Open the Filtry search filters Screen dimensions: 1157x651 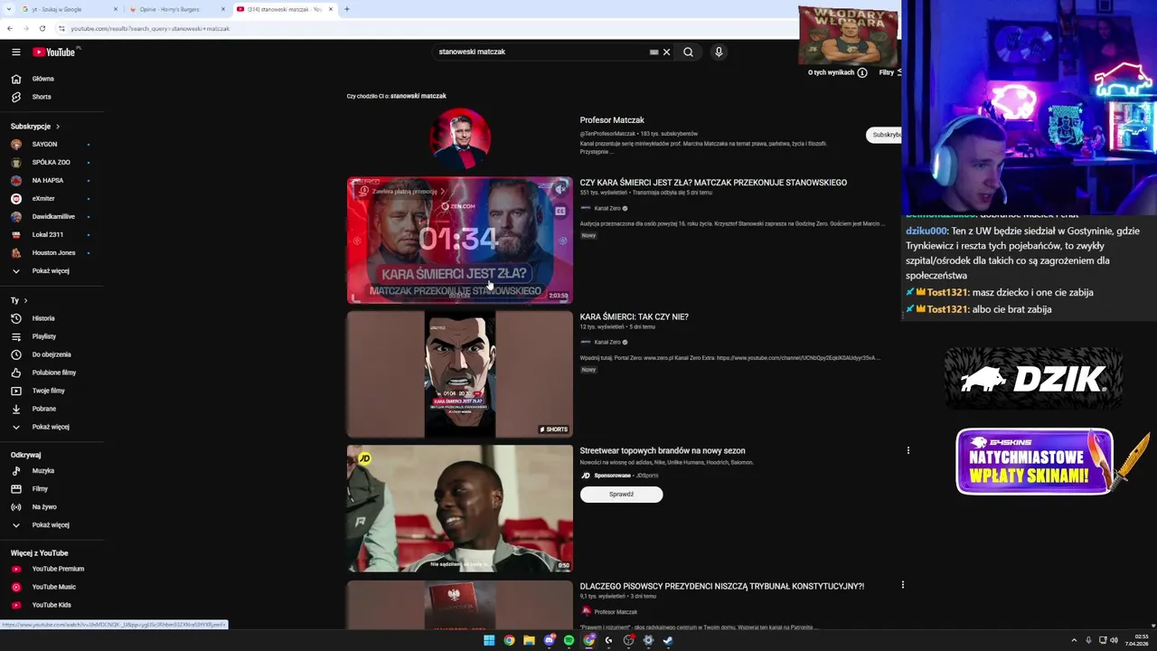point(890,72)
